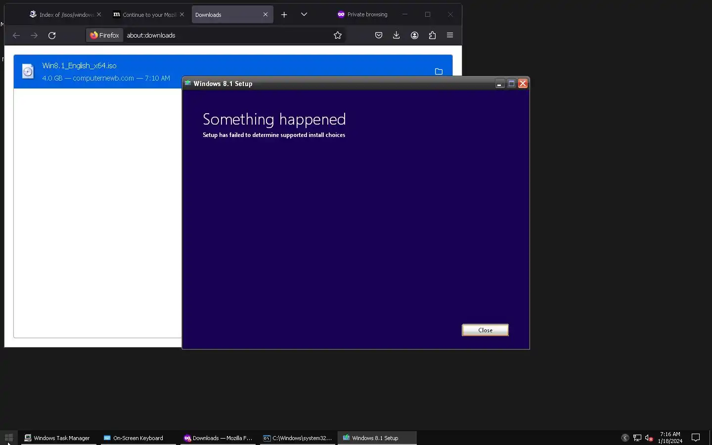Switch to On-Screen Keyboard on taskbar

[x=138, y=438]
